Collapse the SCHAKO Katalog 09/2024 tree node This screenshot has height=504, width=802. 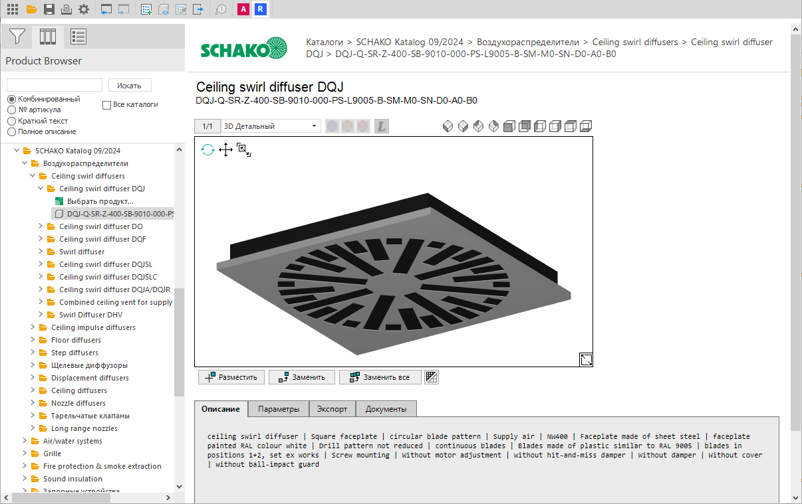(x=17, y=151)
